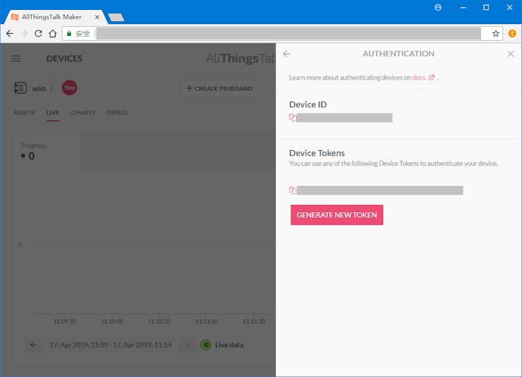Click the chart previous time arrow
The width and height of the screenshot is (522, 377).
[33, 345]
